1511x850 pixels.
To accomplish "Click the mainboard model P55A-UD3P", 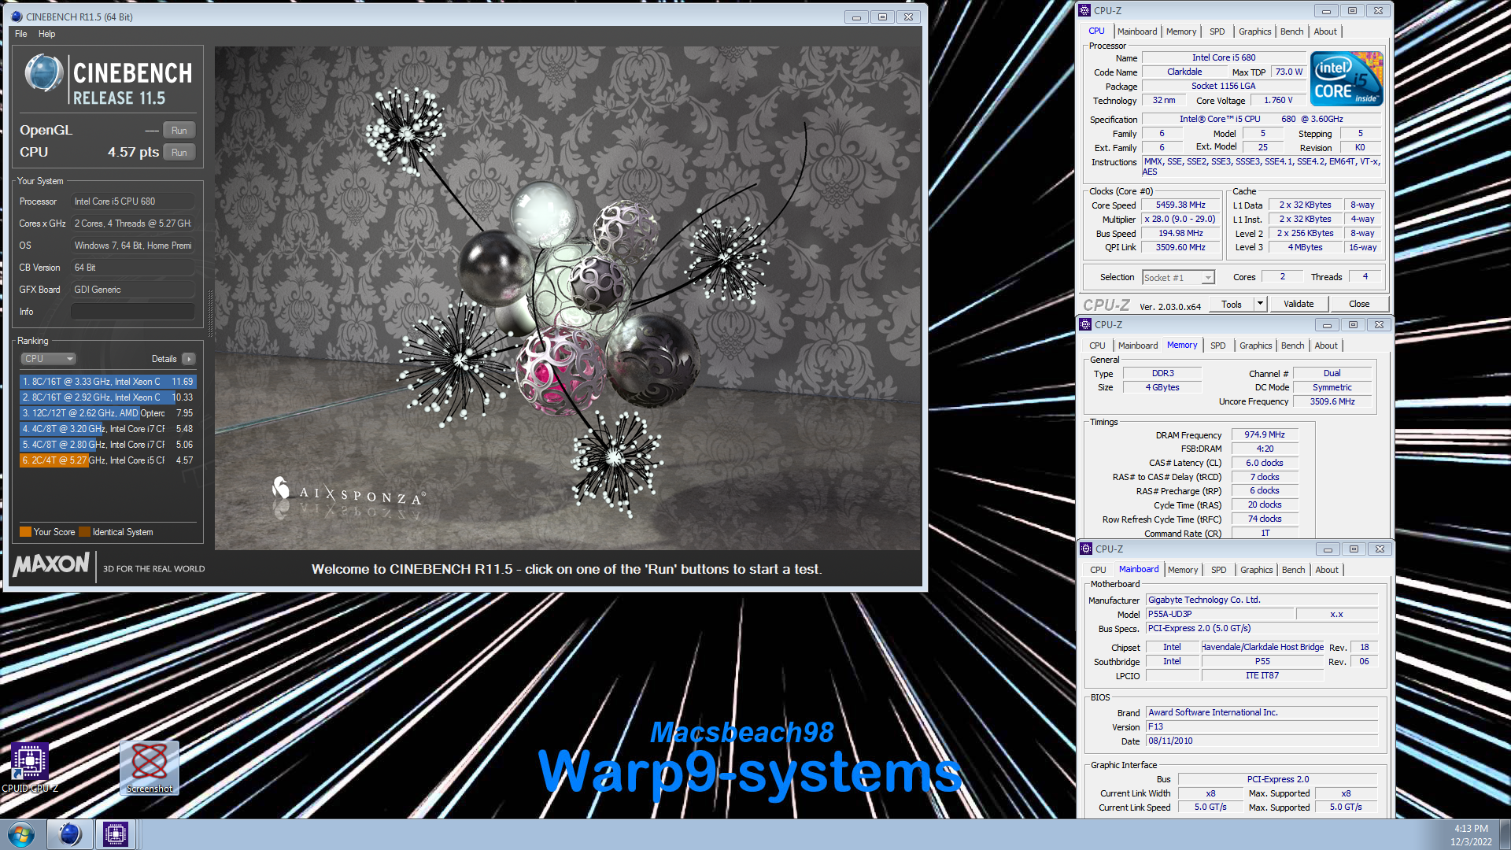I will click(1218, 615).
